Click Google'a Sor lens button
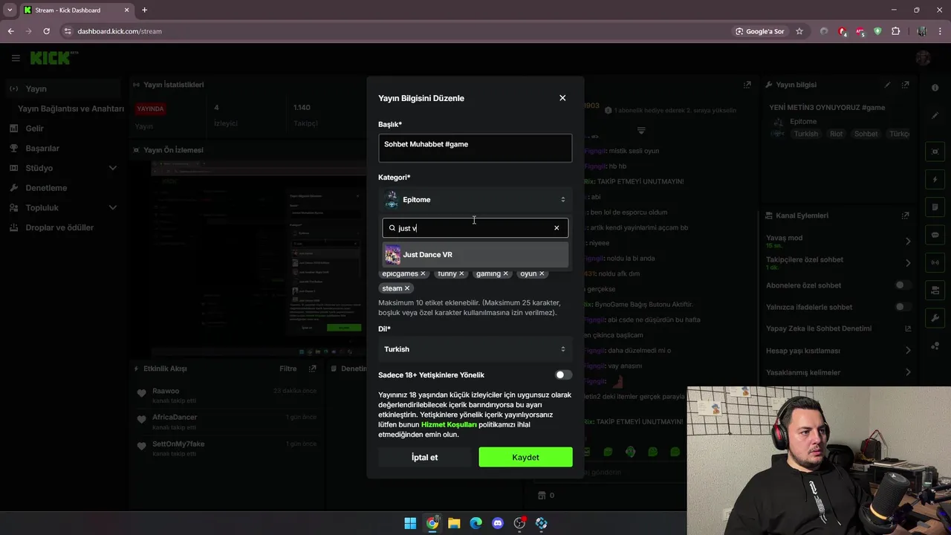Screen dimensions: 951x535 [x=759, y=31]
